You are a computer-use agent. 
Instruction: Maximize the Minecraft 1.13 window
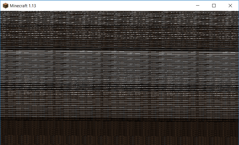coord(214,6)
